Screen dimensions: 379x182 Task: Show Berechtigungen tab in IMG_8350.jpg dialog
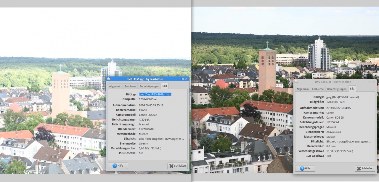pos(337,89)
